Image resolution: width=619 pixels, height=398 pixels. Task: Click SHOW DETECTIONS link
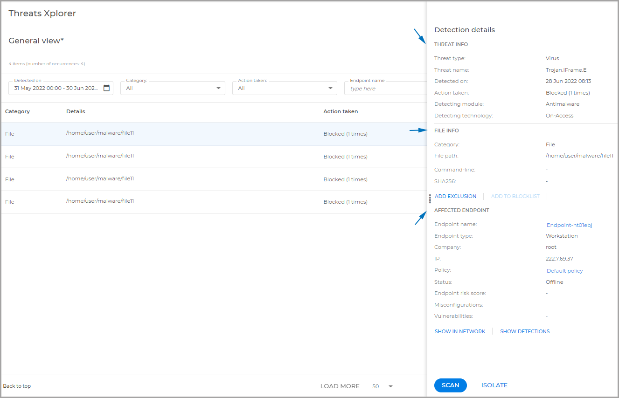click(525, 331)
